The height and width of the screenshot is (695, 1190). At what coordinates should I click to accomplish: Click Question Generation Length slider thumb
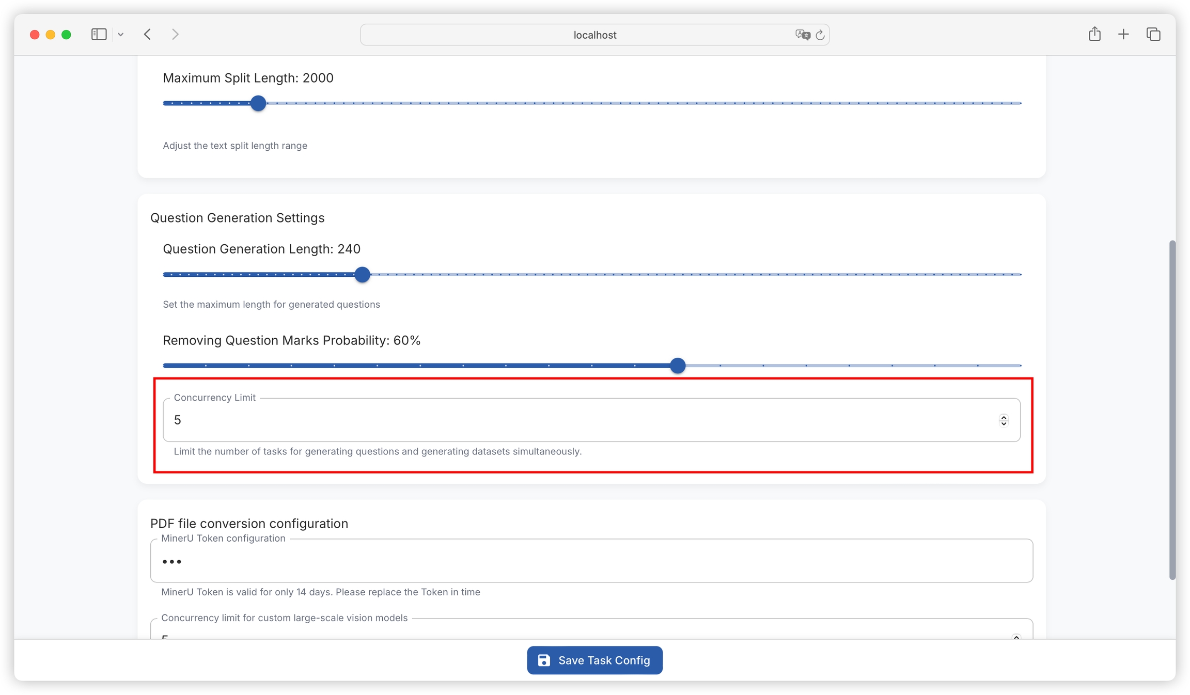click(x=363, y=275)
